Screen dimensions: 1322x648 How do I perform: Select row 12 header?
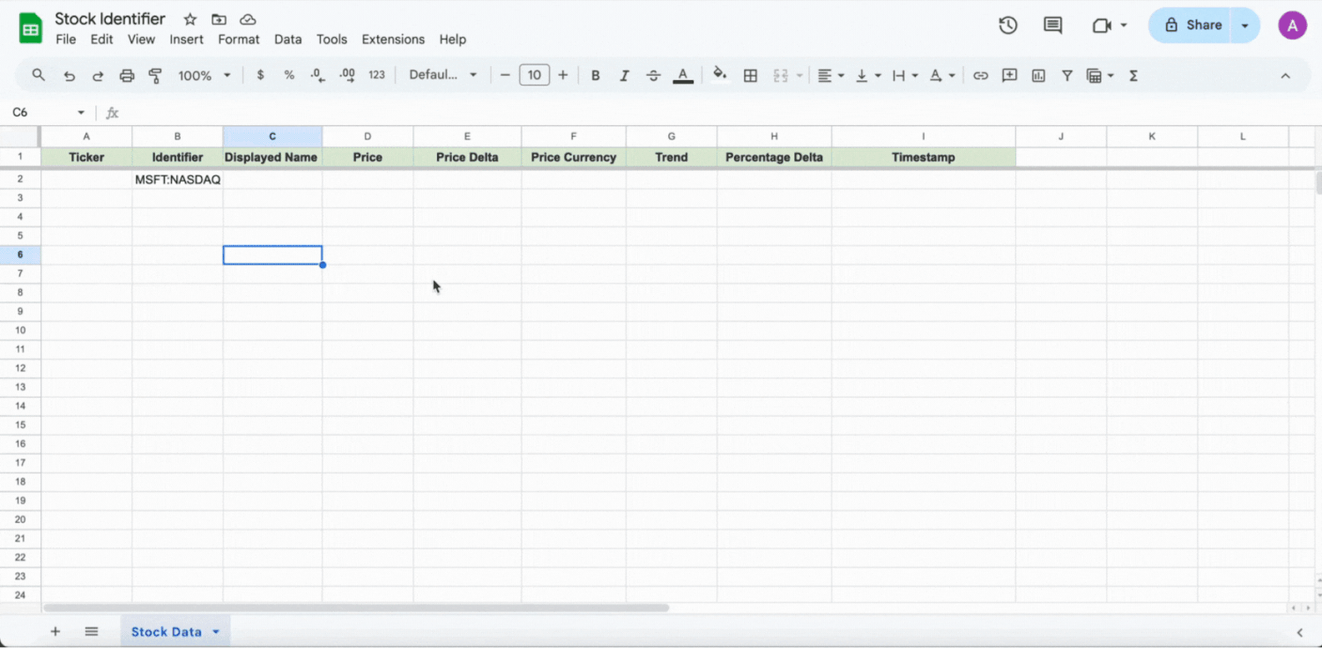[20, 369]
